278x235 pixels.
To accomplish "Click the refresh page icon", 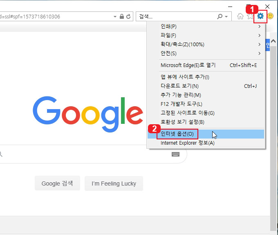I will (x=128, y=16).
